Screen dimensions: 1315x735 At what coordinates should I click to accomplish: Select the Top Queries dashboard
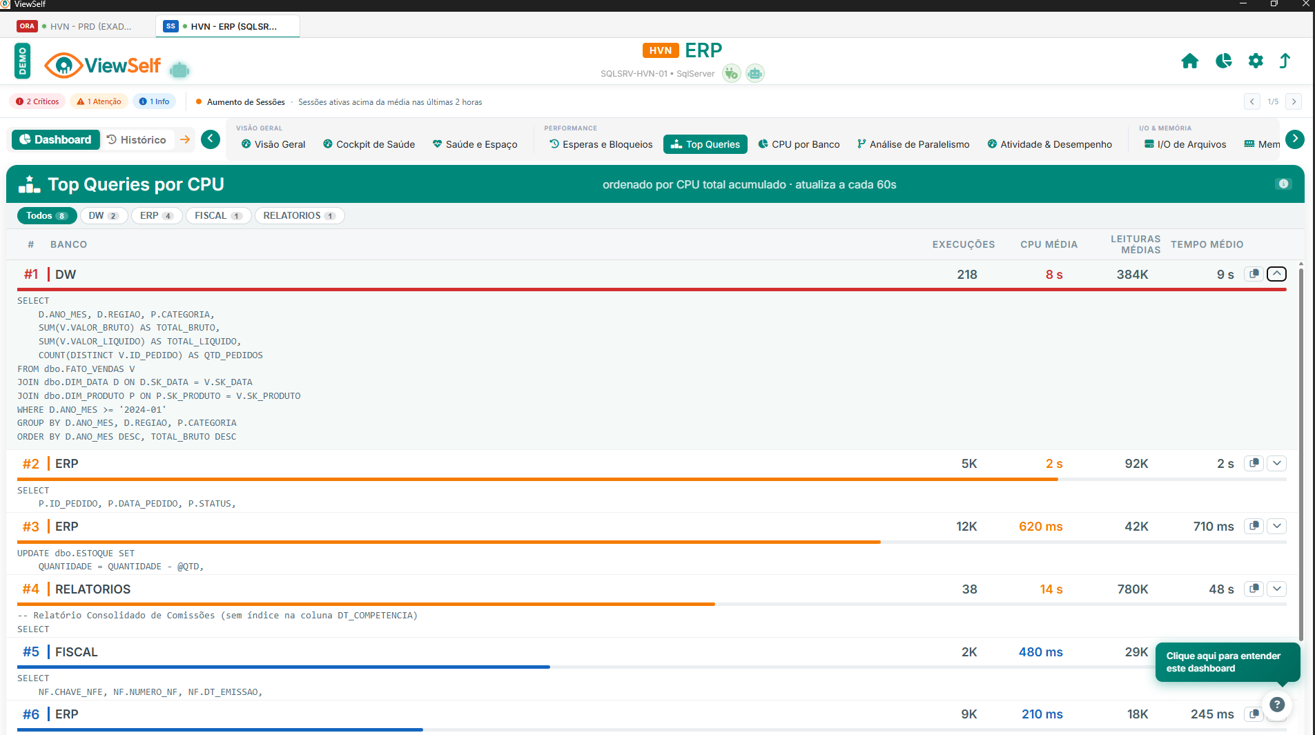click(705, 144)
